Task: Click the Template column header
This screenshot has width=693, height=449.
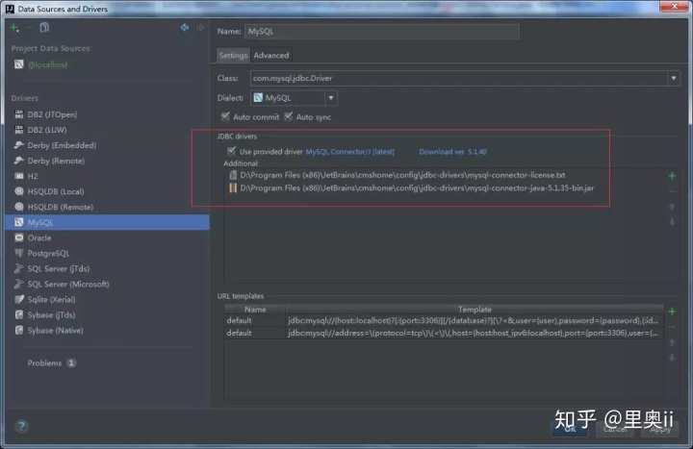Action: coord(475,310)
